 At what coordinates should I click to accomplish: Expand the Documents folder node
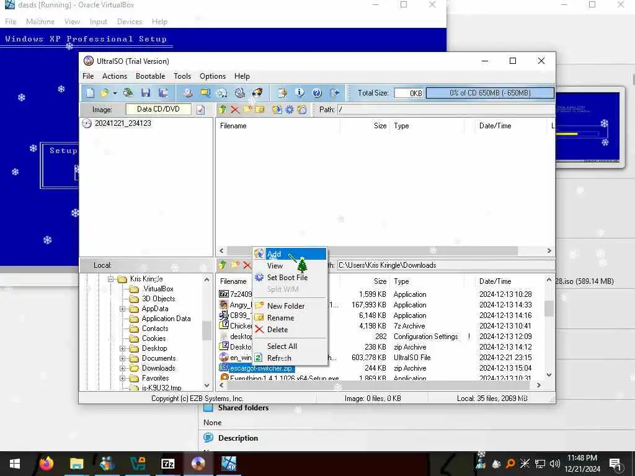pyautogui.click(x=122, y=358)
